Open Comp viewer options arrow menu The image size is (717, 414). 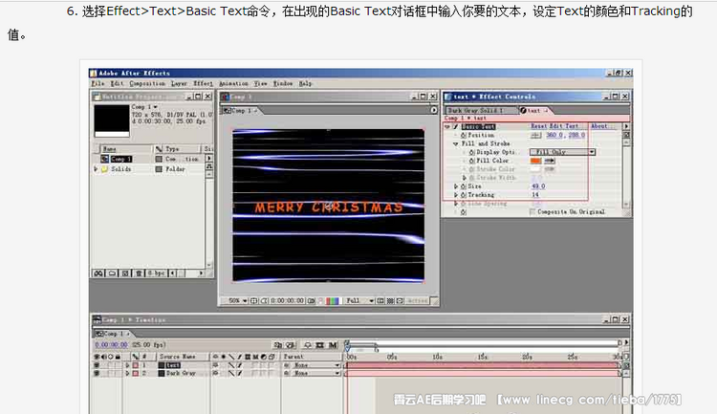434,110
